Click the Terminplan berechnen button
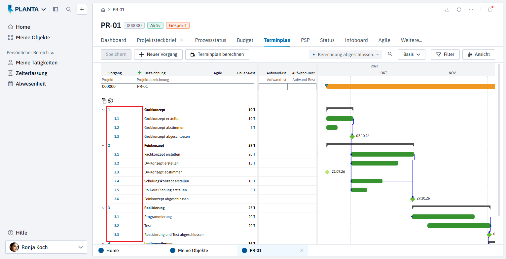The height and width of the screenshot is (259, 506). (x=217, y=55)
